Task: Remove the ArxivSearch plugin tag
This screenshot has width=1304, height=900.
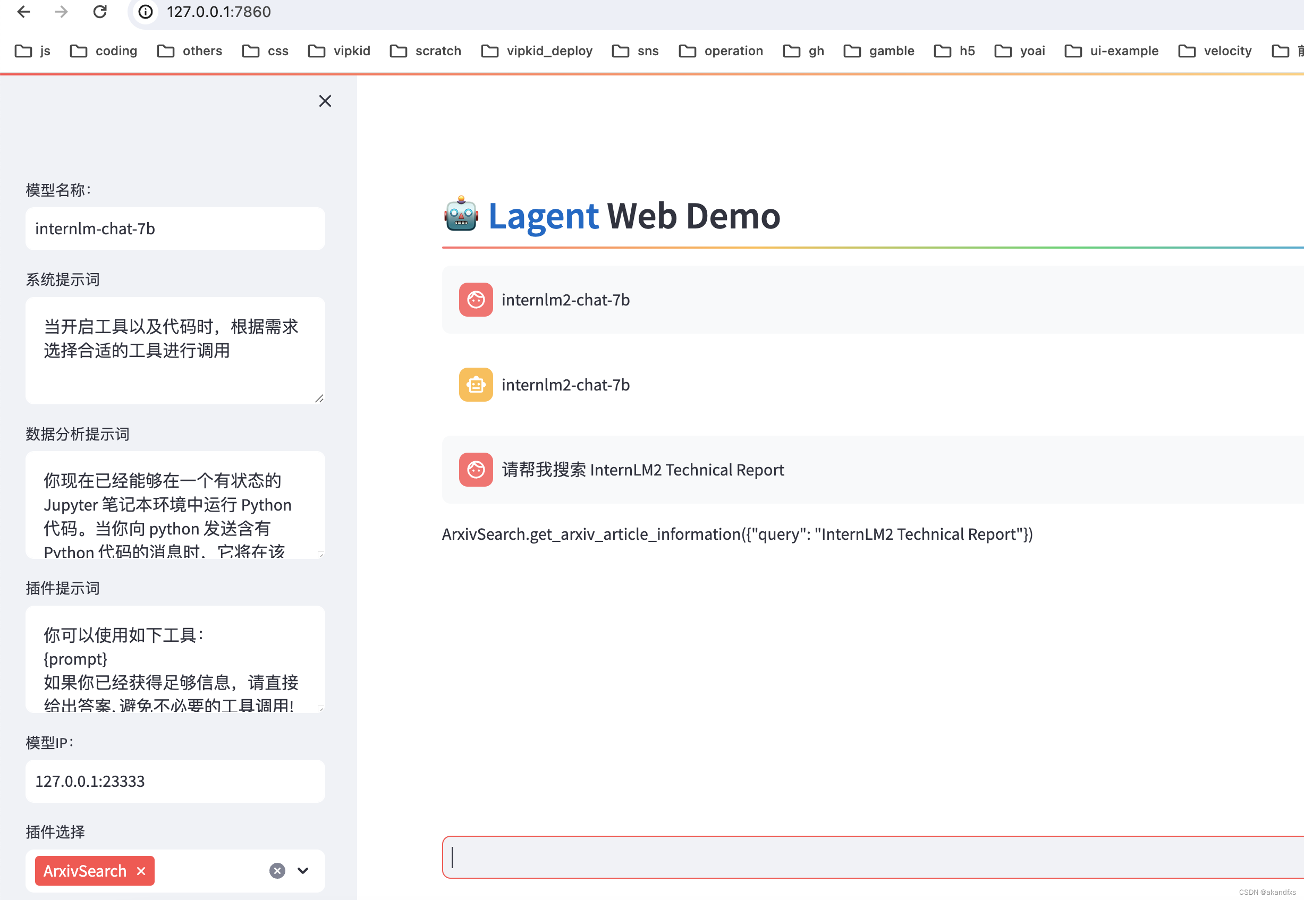Action: click(x=141, y=871)
